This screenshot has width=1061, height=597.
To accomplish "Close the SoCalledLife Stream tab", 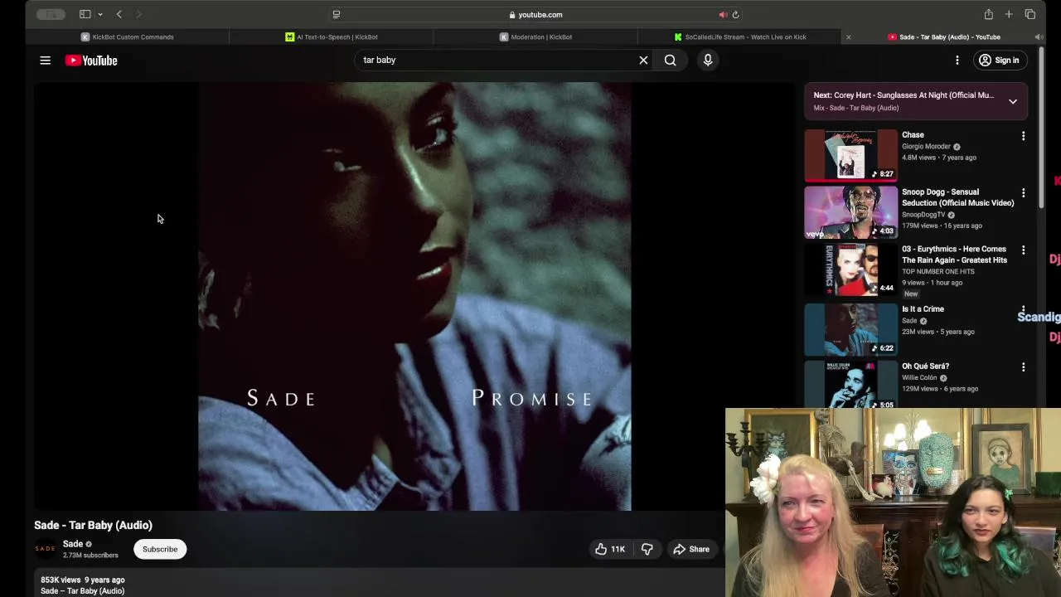I will 848,36.
